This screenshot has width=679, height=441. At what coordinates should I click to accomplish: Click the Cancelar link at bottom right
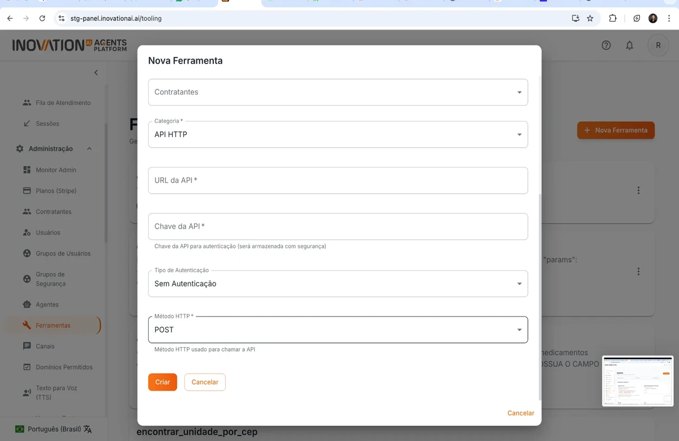coord(520,413)
